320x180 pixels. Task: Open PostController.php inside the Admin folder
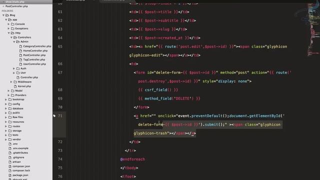(x=34, y=55)
